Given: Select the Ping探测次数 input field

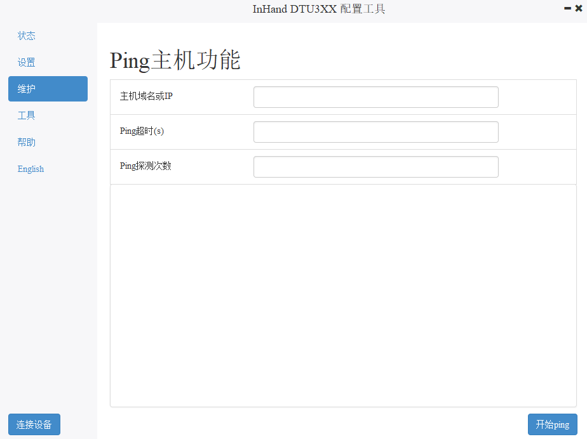Looking at the screenshot, I should [375, 167].
